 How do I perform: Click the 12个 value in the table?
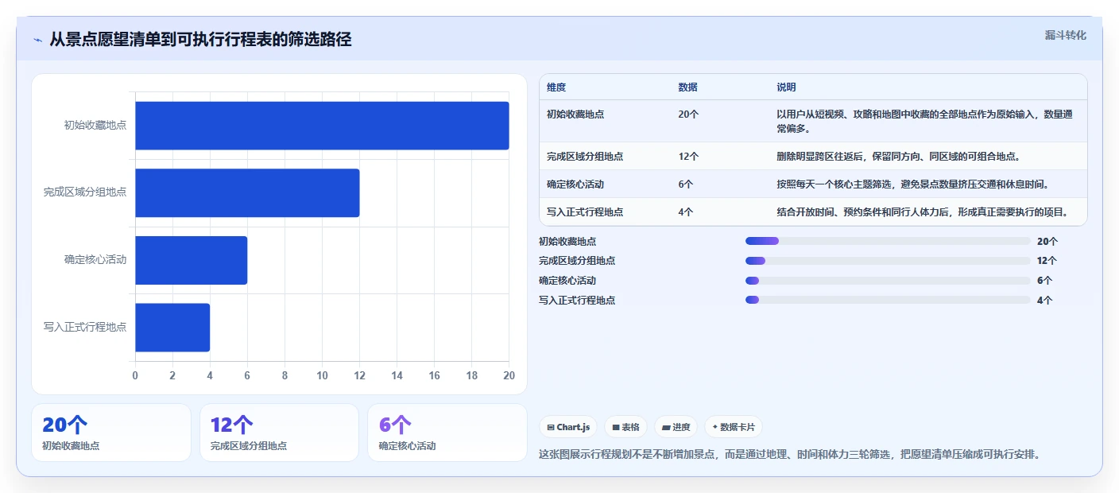688,157
